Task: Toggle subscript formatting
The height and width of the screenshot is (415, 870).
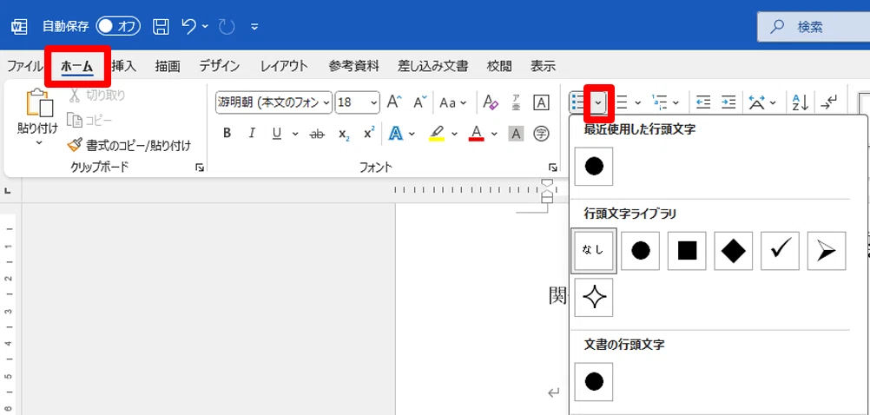Action: coord(345,134)
